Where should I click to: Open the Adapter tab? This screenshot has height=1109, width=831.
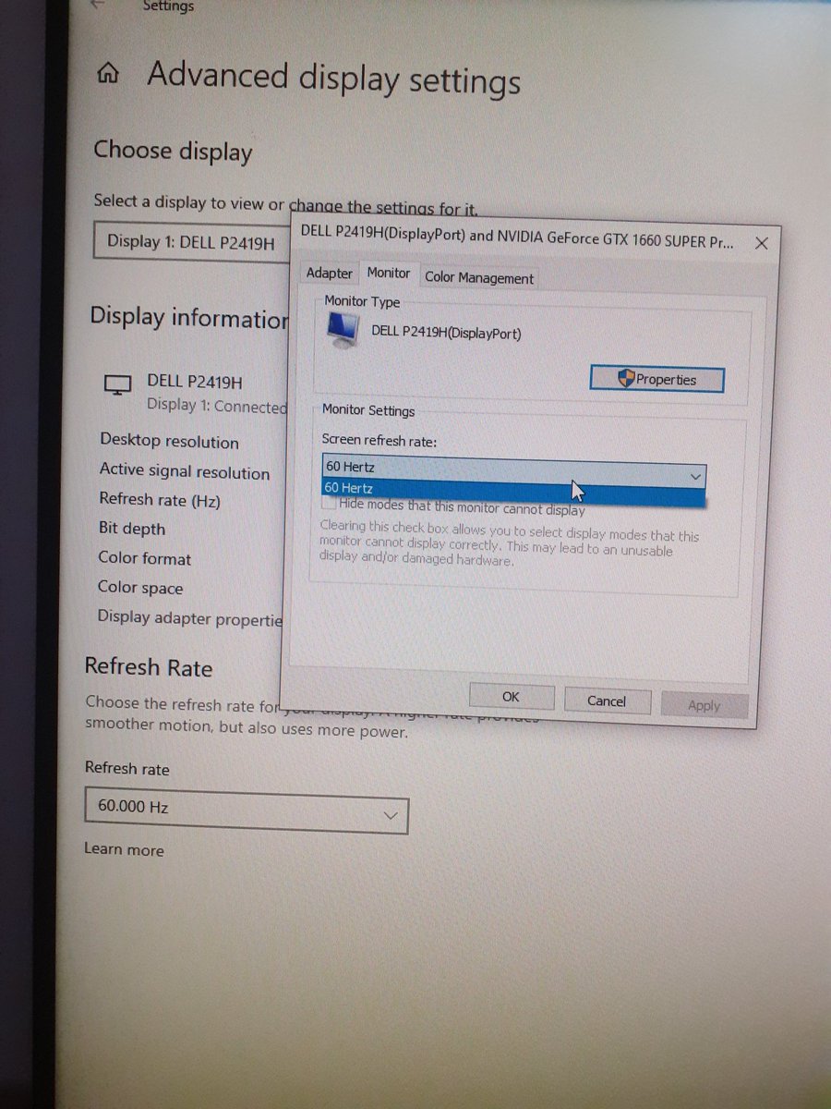coord(329,273)
